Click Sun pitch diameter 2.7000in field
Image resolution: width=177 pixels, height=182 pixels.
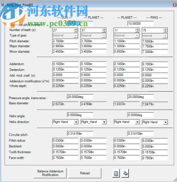65,41
